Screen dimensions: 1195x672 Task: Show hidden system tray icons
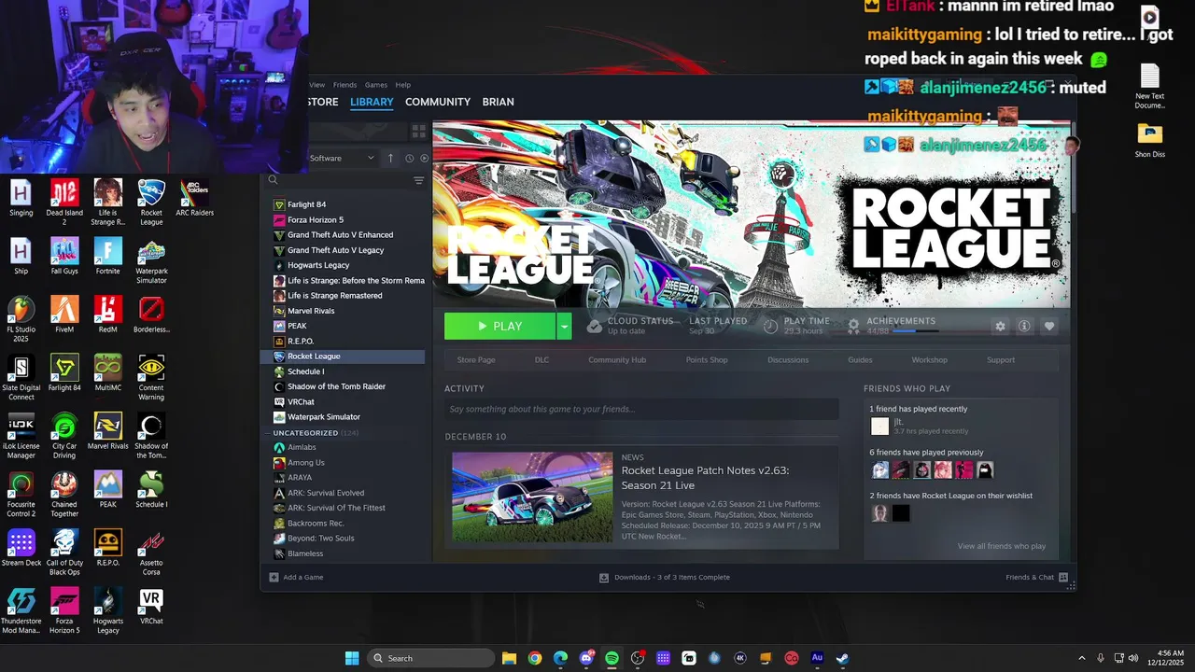click(x=1082, y=658)
